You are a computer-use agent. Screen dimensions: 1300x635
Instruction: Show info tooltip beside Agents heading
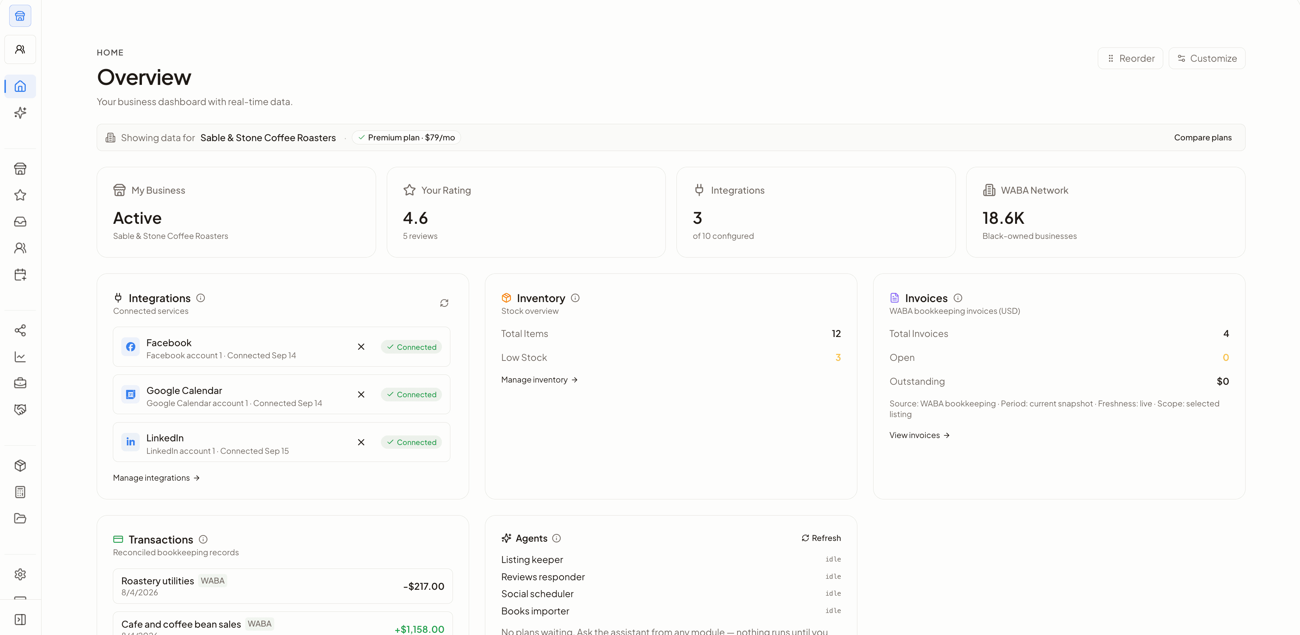click(x=556, y=538)
